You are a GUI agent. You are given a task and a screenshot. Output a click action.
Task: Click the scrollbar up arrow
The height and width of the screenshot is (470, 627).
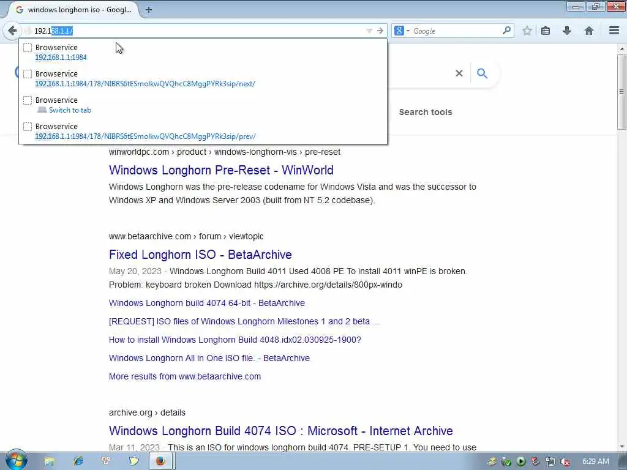click(x=622, y=49)
